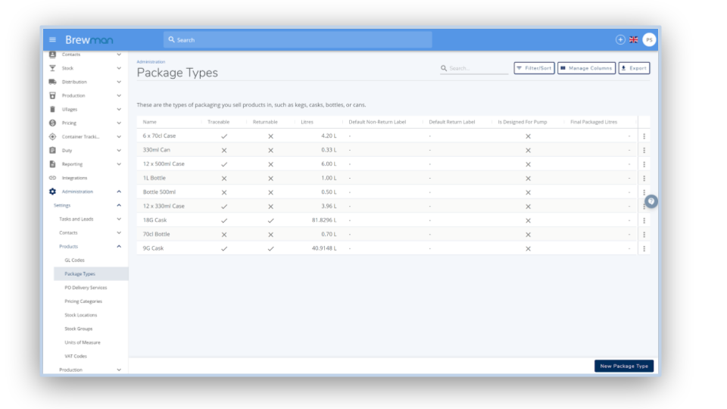
Task: Click the 3.96 L litres value
Action: click(329, 206)
